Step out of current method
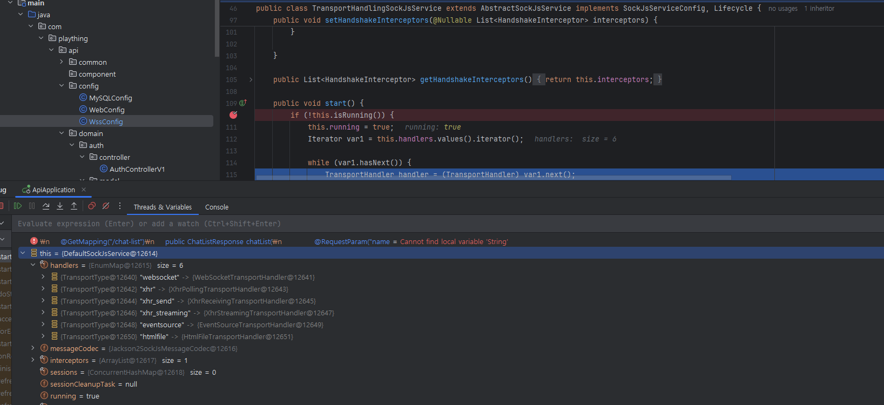Image resolution: width=884 pixels, height=405 pixels. pos(74,206)
